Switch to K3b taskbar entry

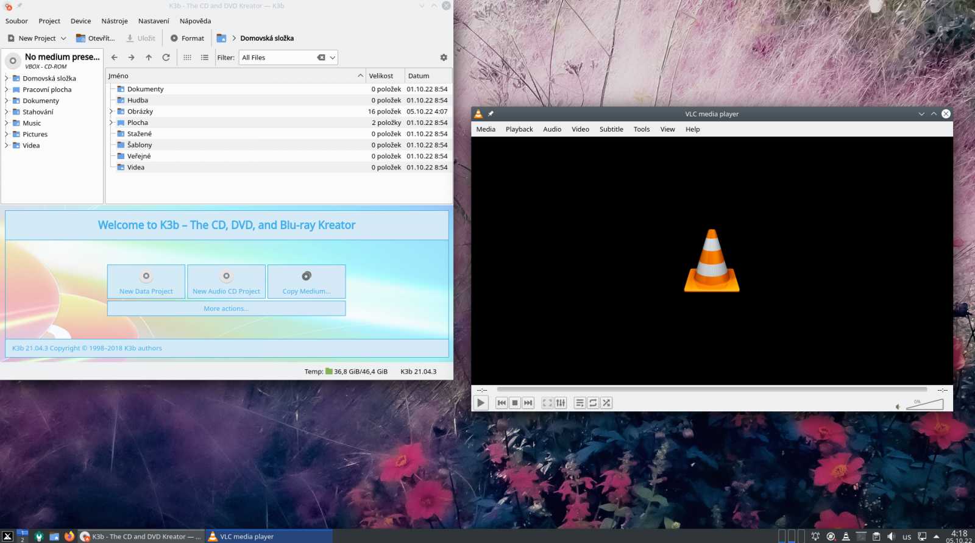click(x=141, y=536)
